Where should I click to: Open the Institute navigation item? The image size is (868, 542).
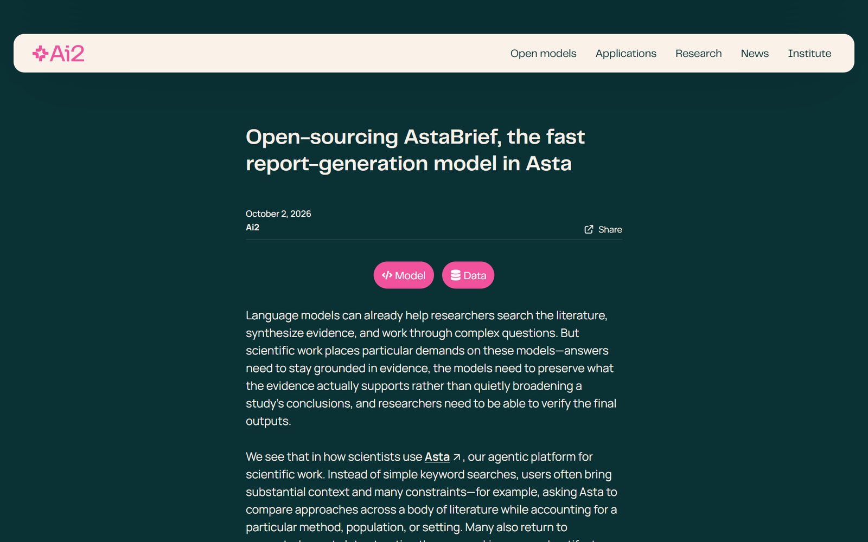coord(809,53)
